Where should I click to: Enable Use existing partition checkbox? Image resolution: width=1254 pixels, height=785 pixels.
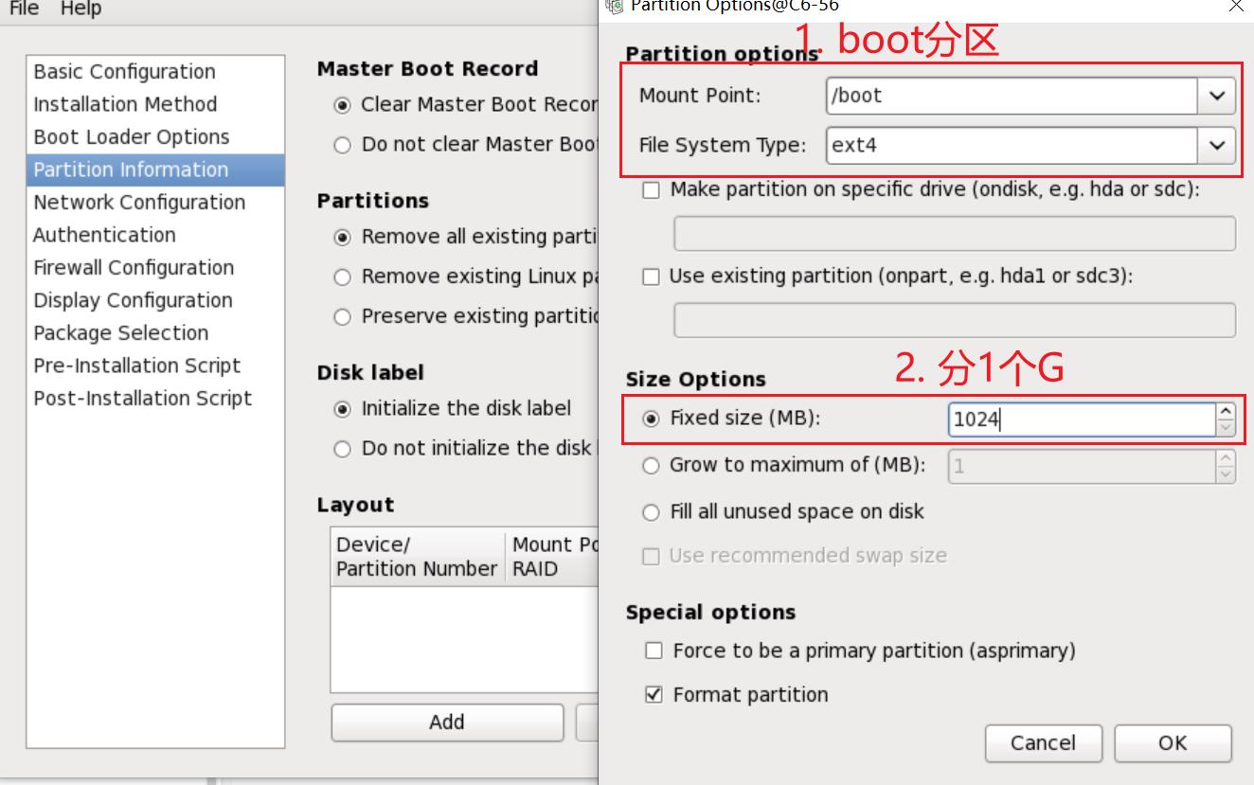coord(652,277)
